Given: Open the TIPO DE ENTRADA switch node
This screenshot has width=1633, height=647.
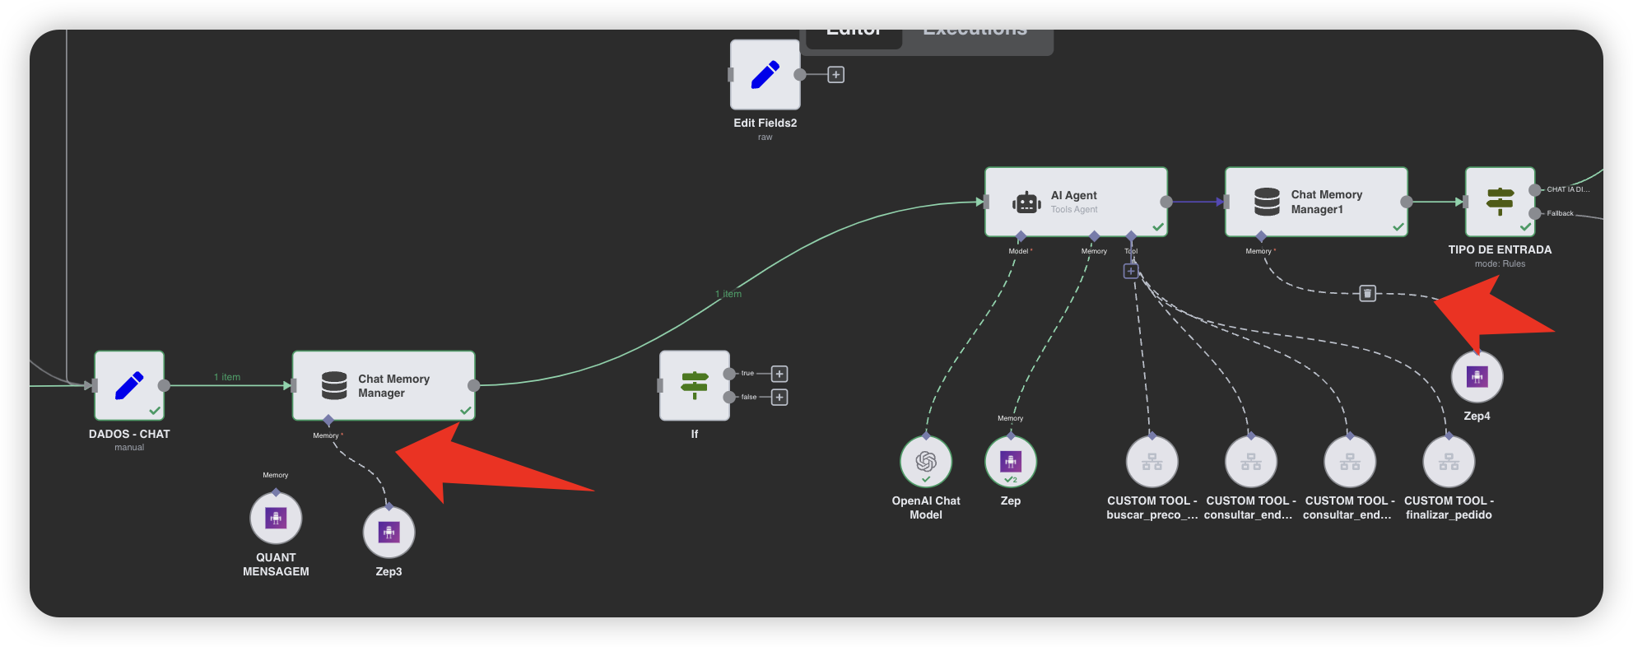Looking at the screenshot, I should (1500, 202).
